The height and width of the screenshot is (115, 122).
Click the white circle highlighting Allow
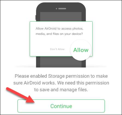(81, 50)
